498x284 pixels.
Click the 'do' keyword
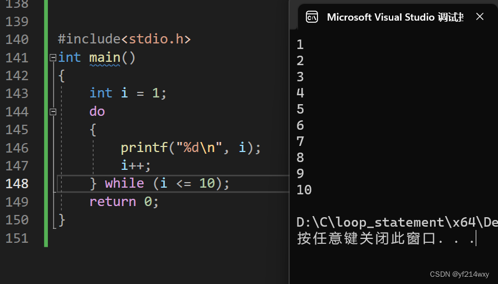point(97,111)
